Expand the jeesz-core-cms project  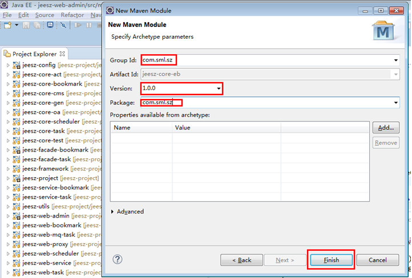[x=8, y=93]
